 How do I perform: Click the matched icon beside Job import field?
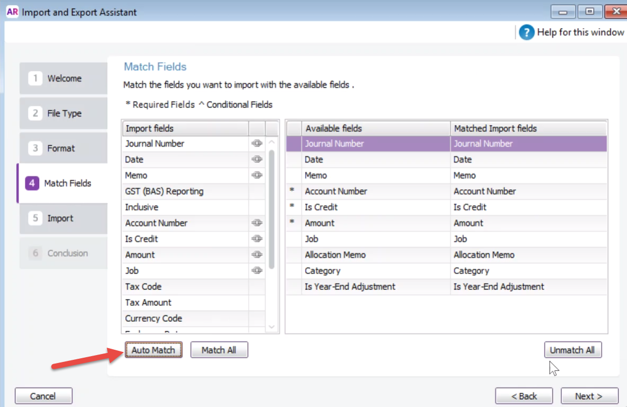[257, 271]
